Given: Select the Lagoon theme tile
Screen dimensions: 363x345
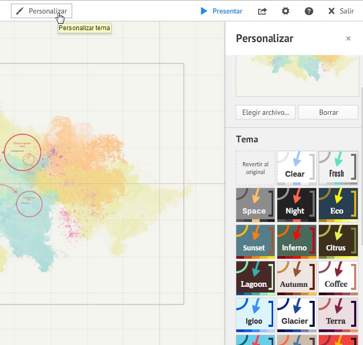Looking at the screenshot, I should point(255,278).
